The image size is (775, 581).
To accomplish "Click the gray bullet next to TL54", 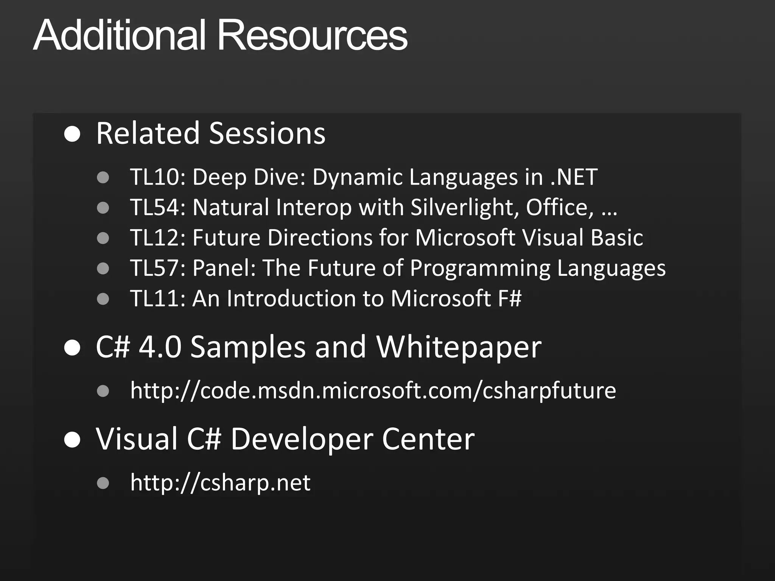I will (x=103, y=208).
